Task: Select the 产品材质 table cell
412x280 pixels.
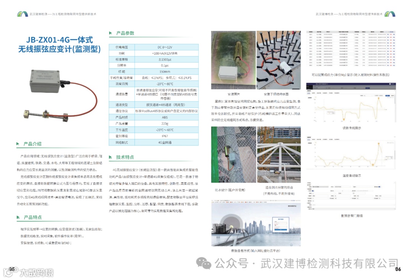Action: (122, 117)
